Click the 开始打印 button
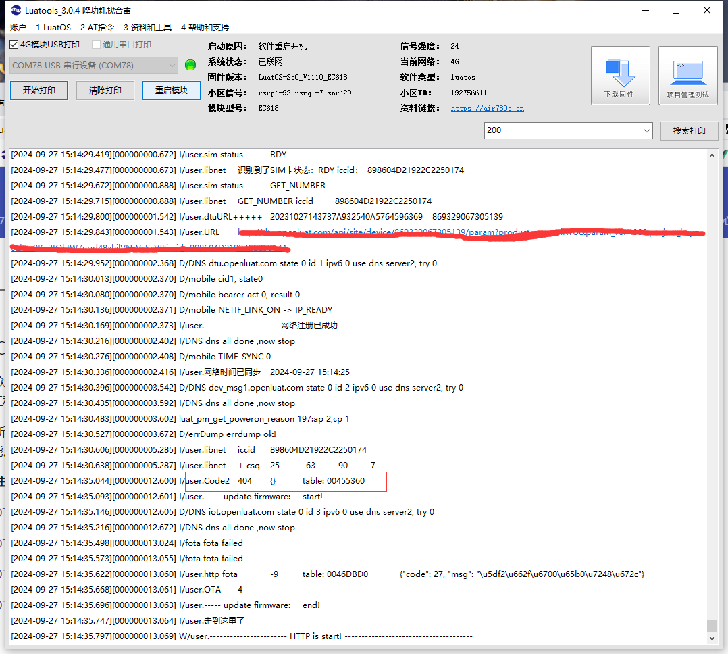728x654 pixels. (39, 90)
